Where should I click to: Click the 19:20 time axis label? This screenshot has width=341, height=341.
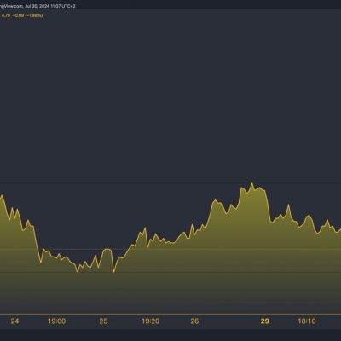(150, 321)
